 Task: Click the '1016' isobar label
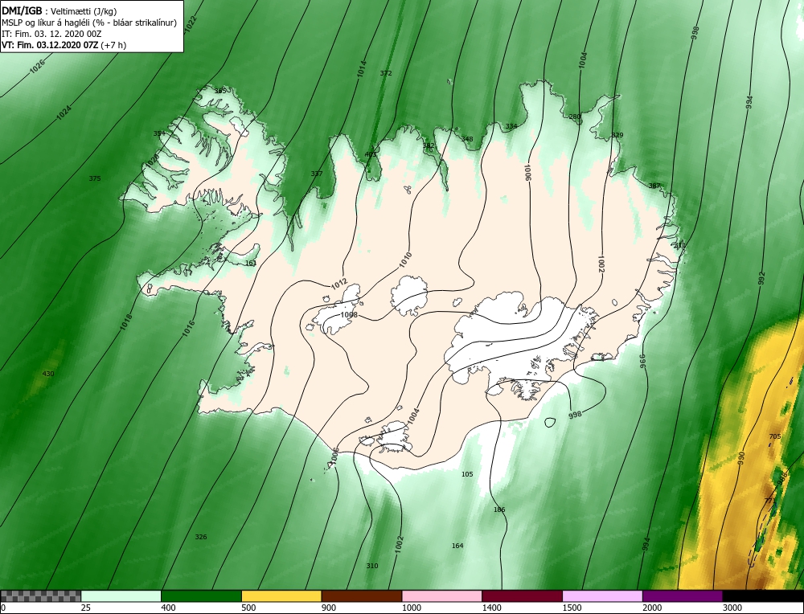coord(189,328)
